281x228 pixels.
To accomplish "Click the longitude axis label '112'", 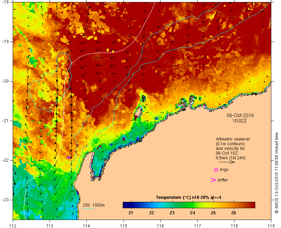I will tap(13, 226).
